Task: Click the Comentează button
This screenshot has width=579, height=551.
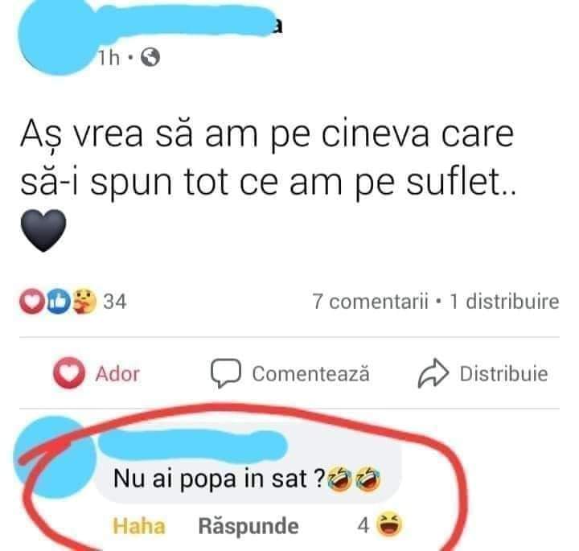Action: pos(290,373)
